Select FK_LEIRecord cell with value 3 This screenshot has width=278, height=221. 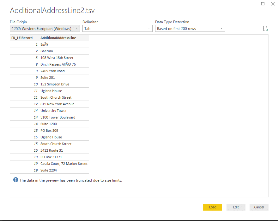pyautogui.click(x=24, y=58)
